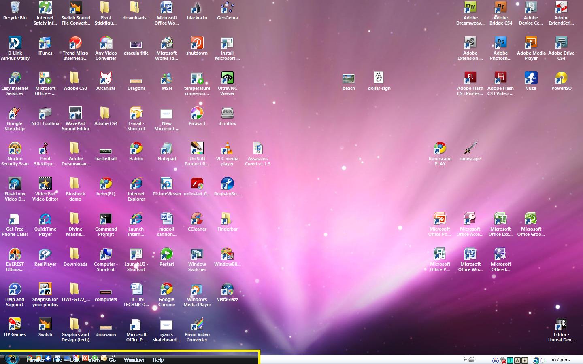This screenshot has height=364, width=583.
Task: Launch the Vuze icon
Action: (531, 81)
